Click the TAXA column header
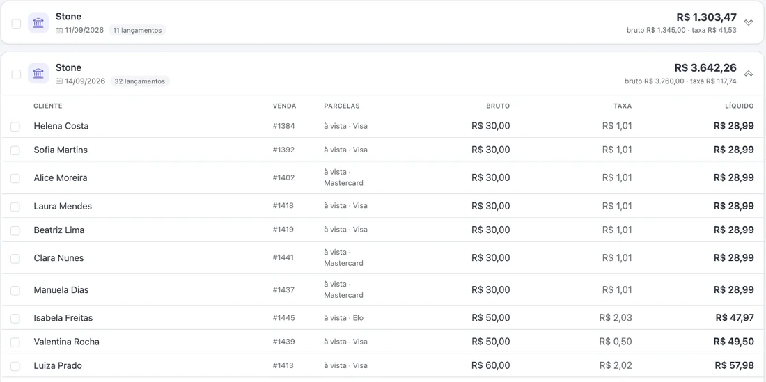The image size is (766, 382). coord(623,106)
